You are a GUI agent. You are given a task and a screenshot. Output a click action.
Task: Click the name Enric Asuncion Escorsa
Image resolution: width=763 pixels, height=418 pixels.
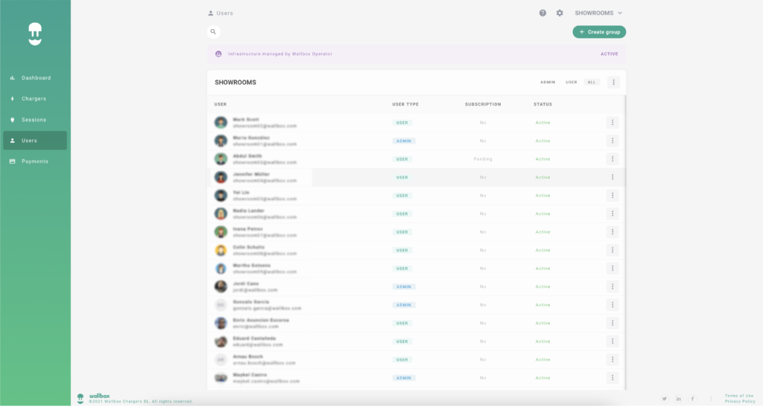[x=261, y=320]
